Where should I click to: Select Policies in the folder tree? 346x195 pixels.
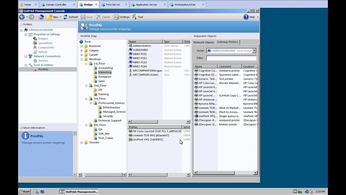[x=43, y=52]
